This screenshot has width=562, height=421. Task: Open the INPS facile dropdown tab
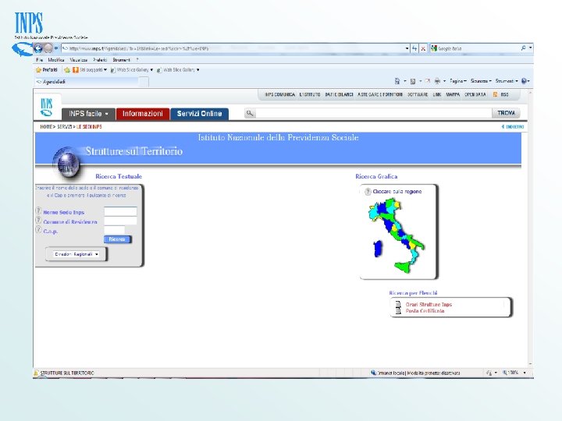(88, 114)
